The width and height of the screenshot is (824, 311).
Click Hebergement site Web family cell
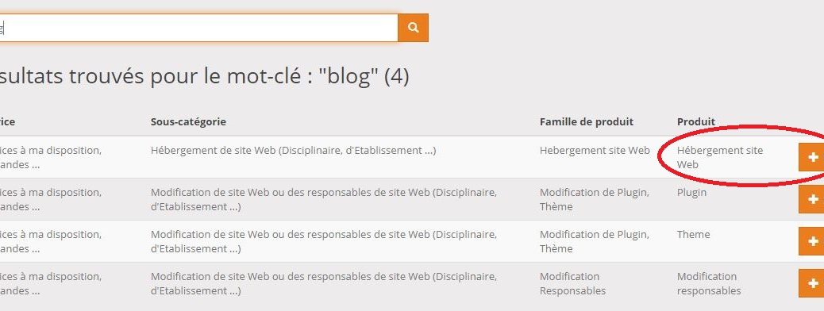tap(595, 150)
